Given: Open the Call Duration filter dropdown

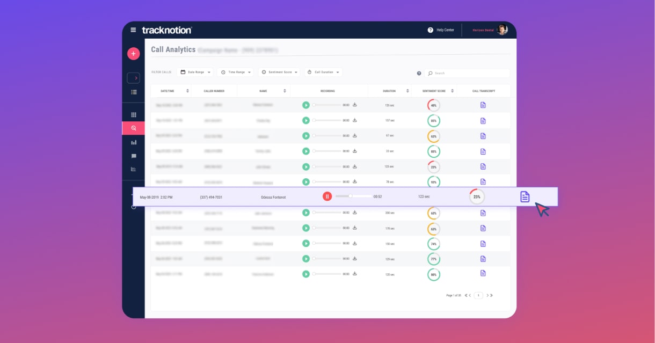Looking at the screenshot, I should (x=323, y=72).
